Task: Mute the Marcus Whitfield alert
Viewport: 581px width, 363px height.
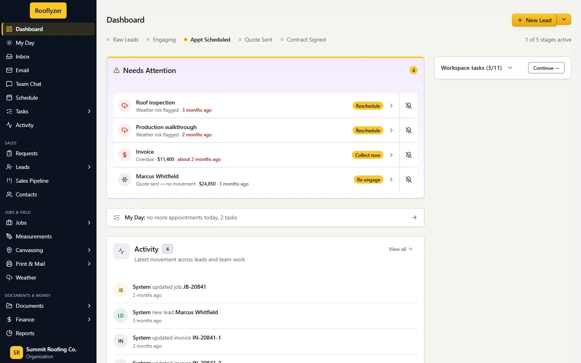Action: [409, 179]
